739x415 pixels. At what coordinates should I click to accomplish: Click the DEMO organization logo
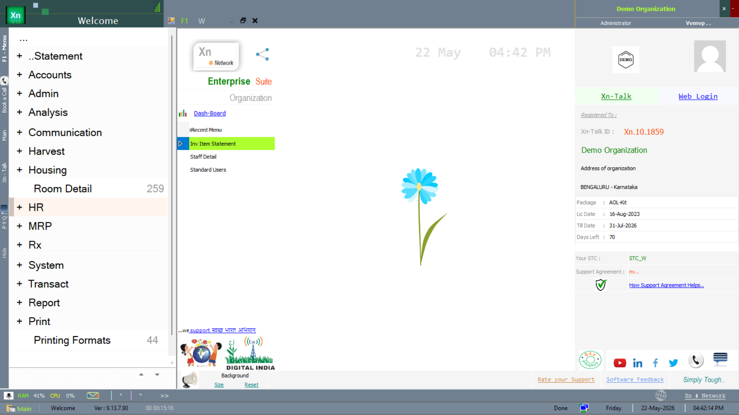626,60
